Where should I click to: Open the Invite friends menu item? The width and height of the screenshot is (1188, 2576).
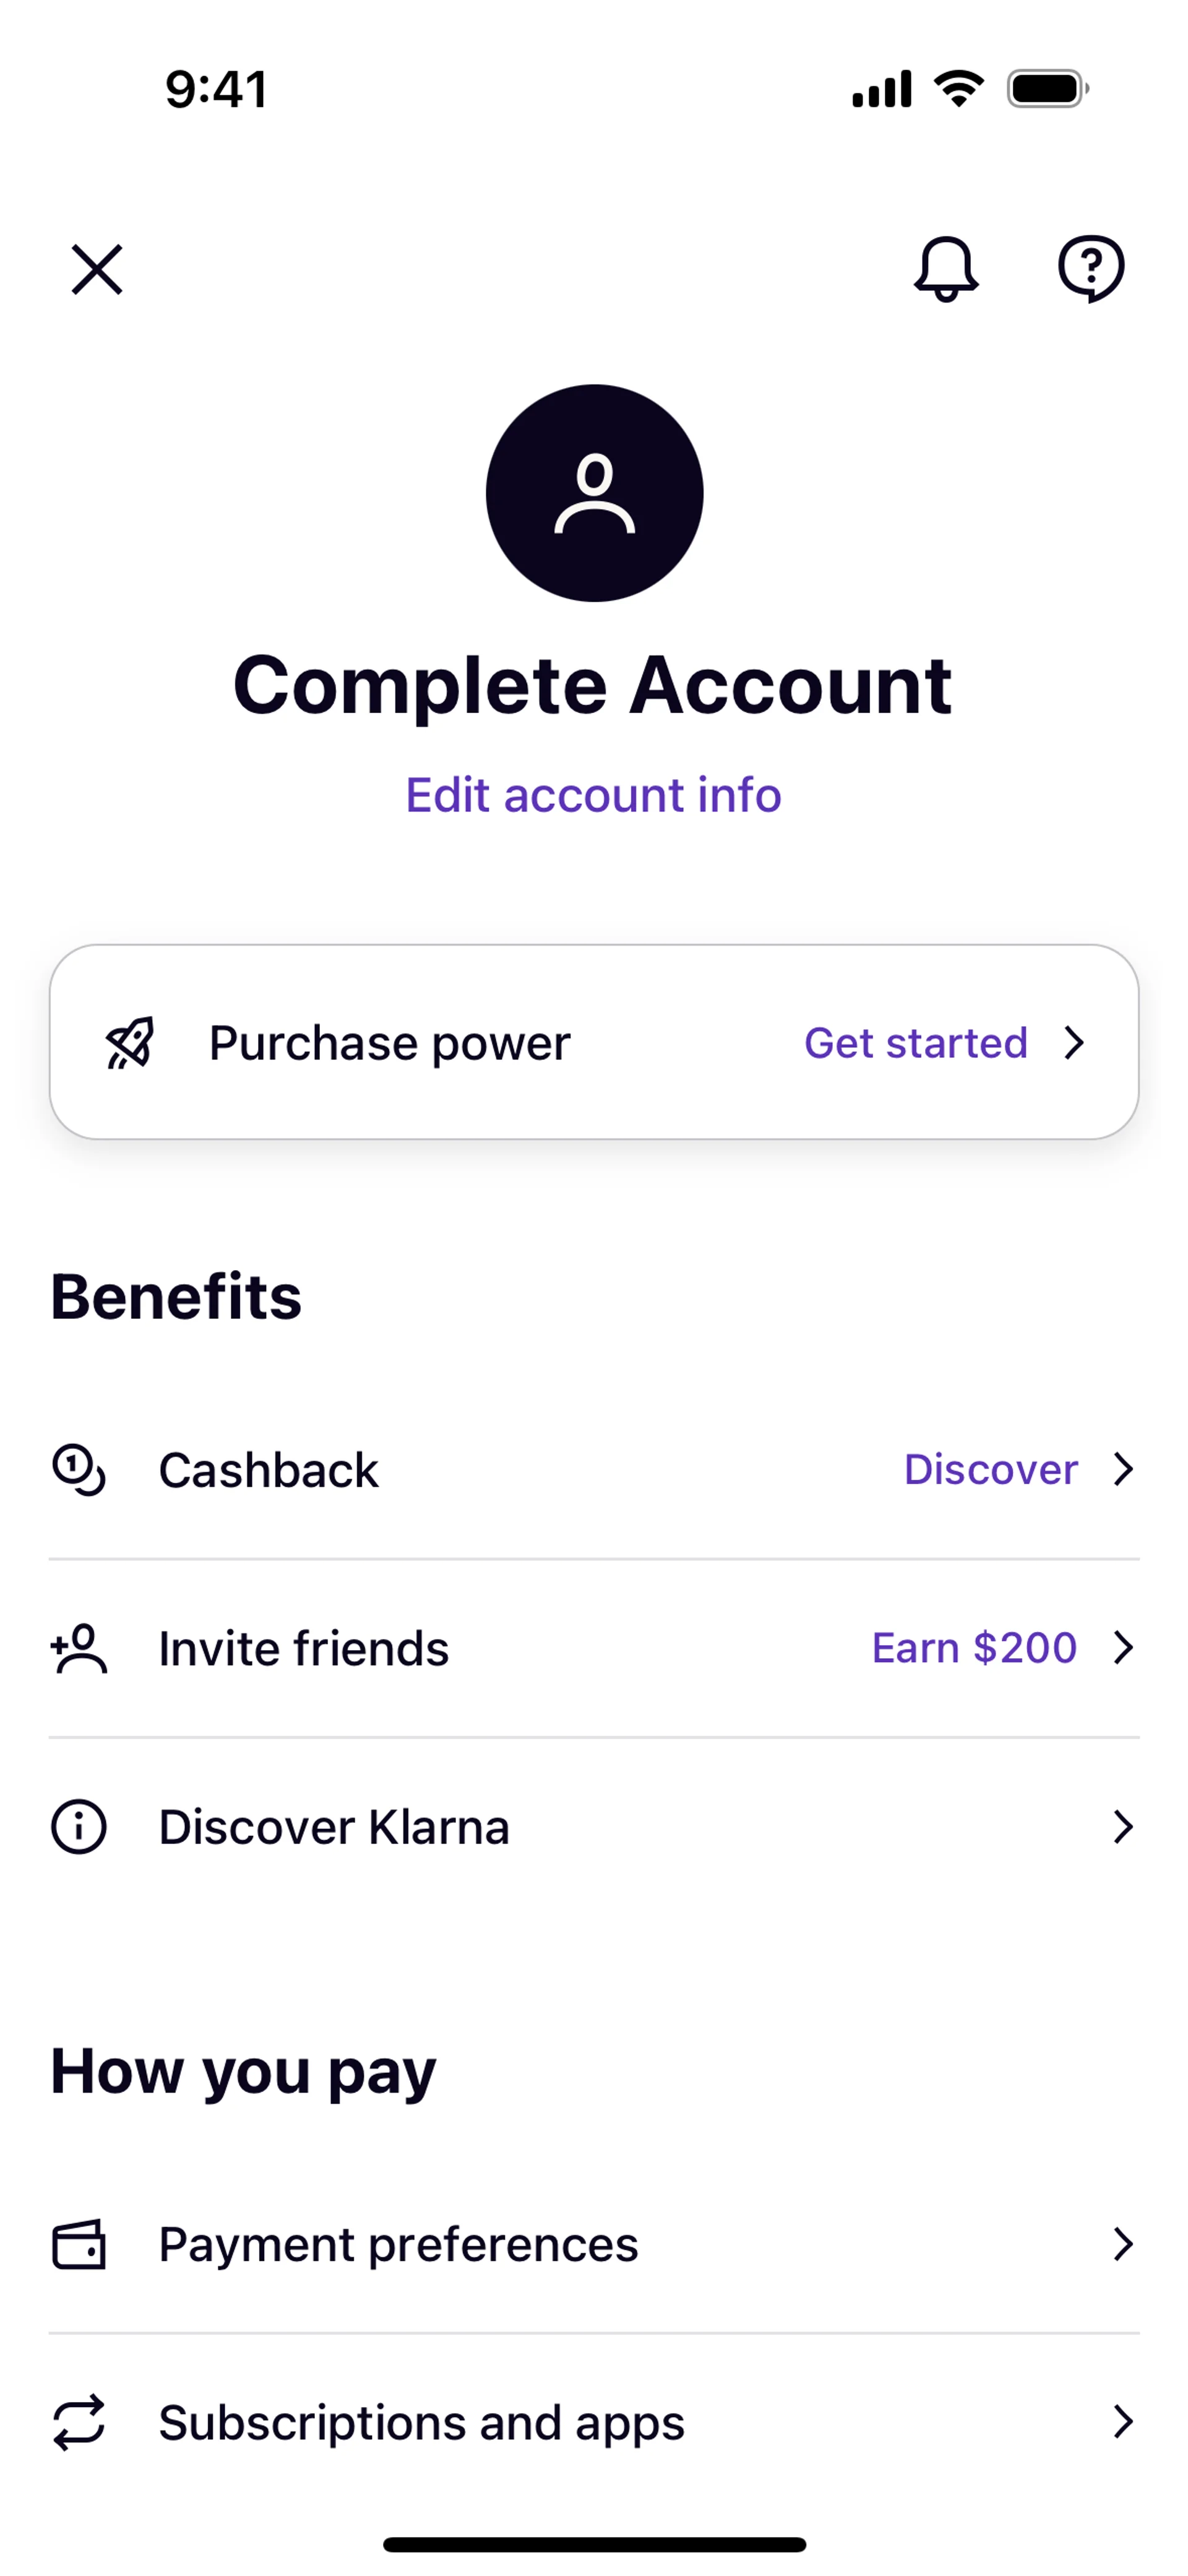[304, 1648]
